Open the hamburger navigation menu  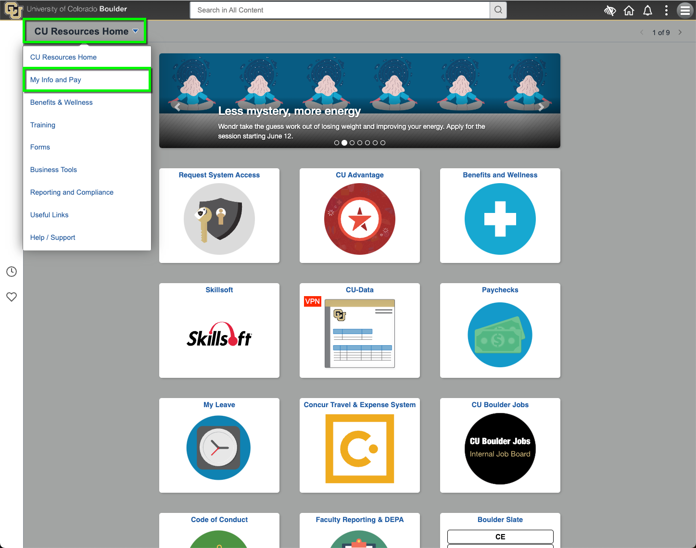pos(685,11)
